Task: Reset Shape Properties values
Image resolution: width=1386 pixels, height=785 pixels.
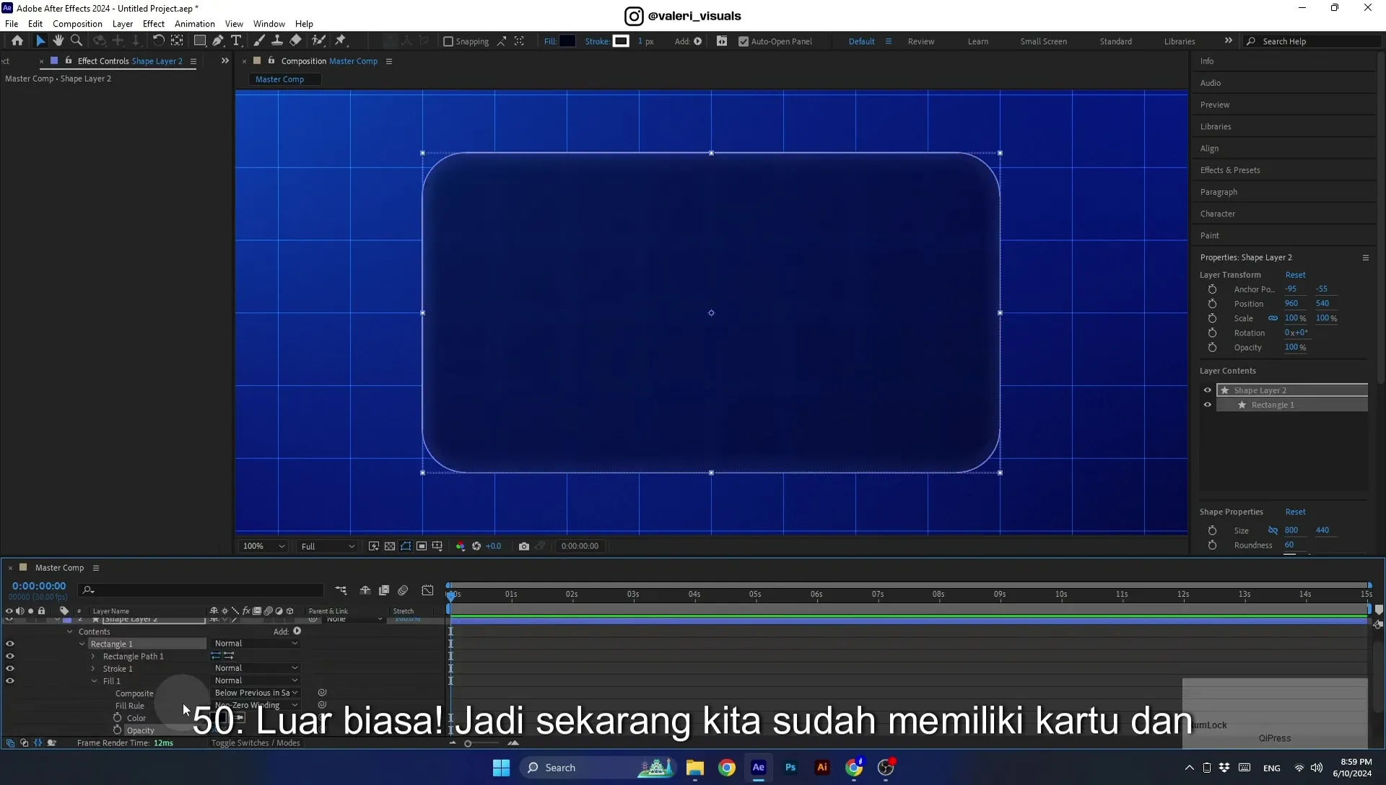Action: point(1295,512)
